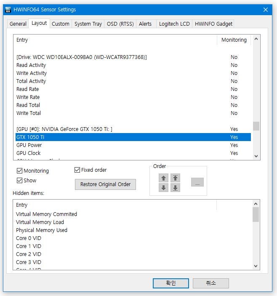Viewport: 277px width, 296px height.
Task: Click the gray dash button in Order group
Action: click(x=197, y=182)
